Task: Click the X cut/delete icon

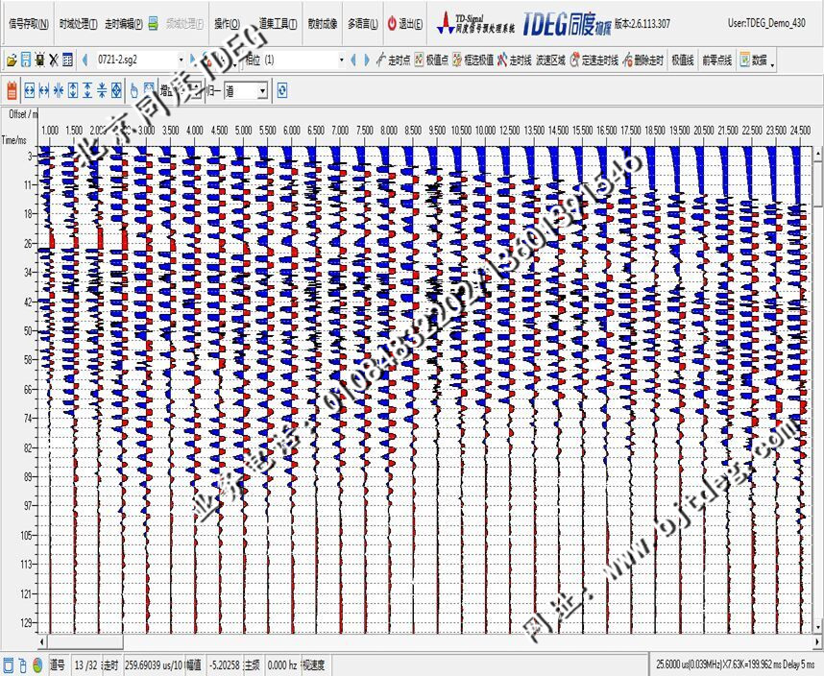Action: pyautogui.click(x=54, y=60)
